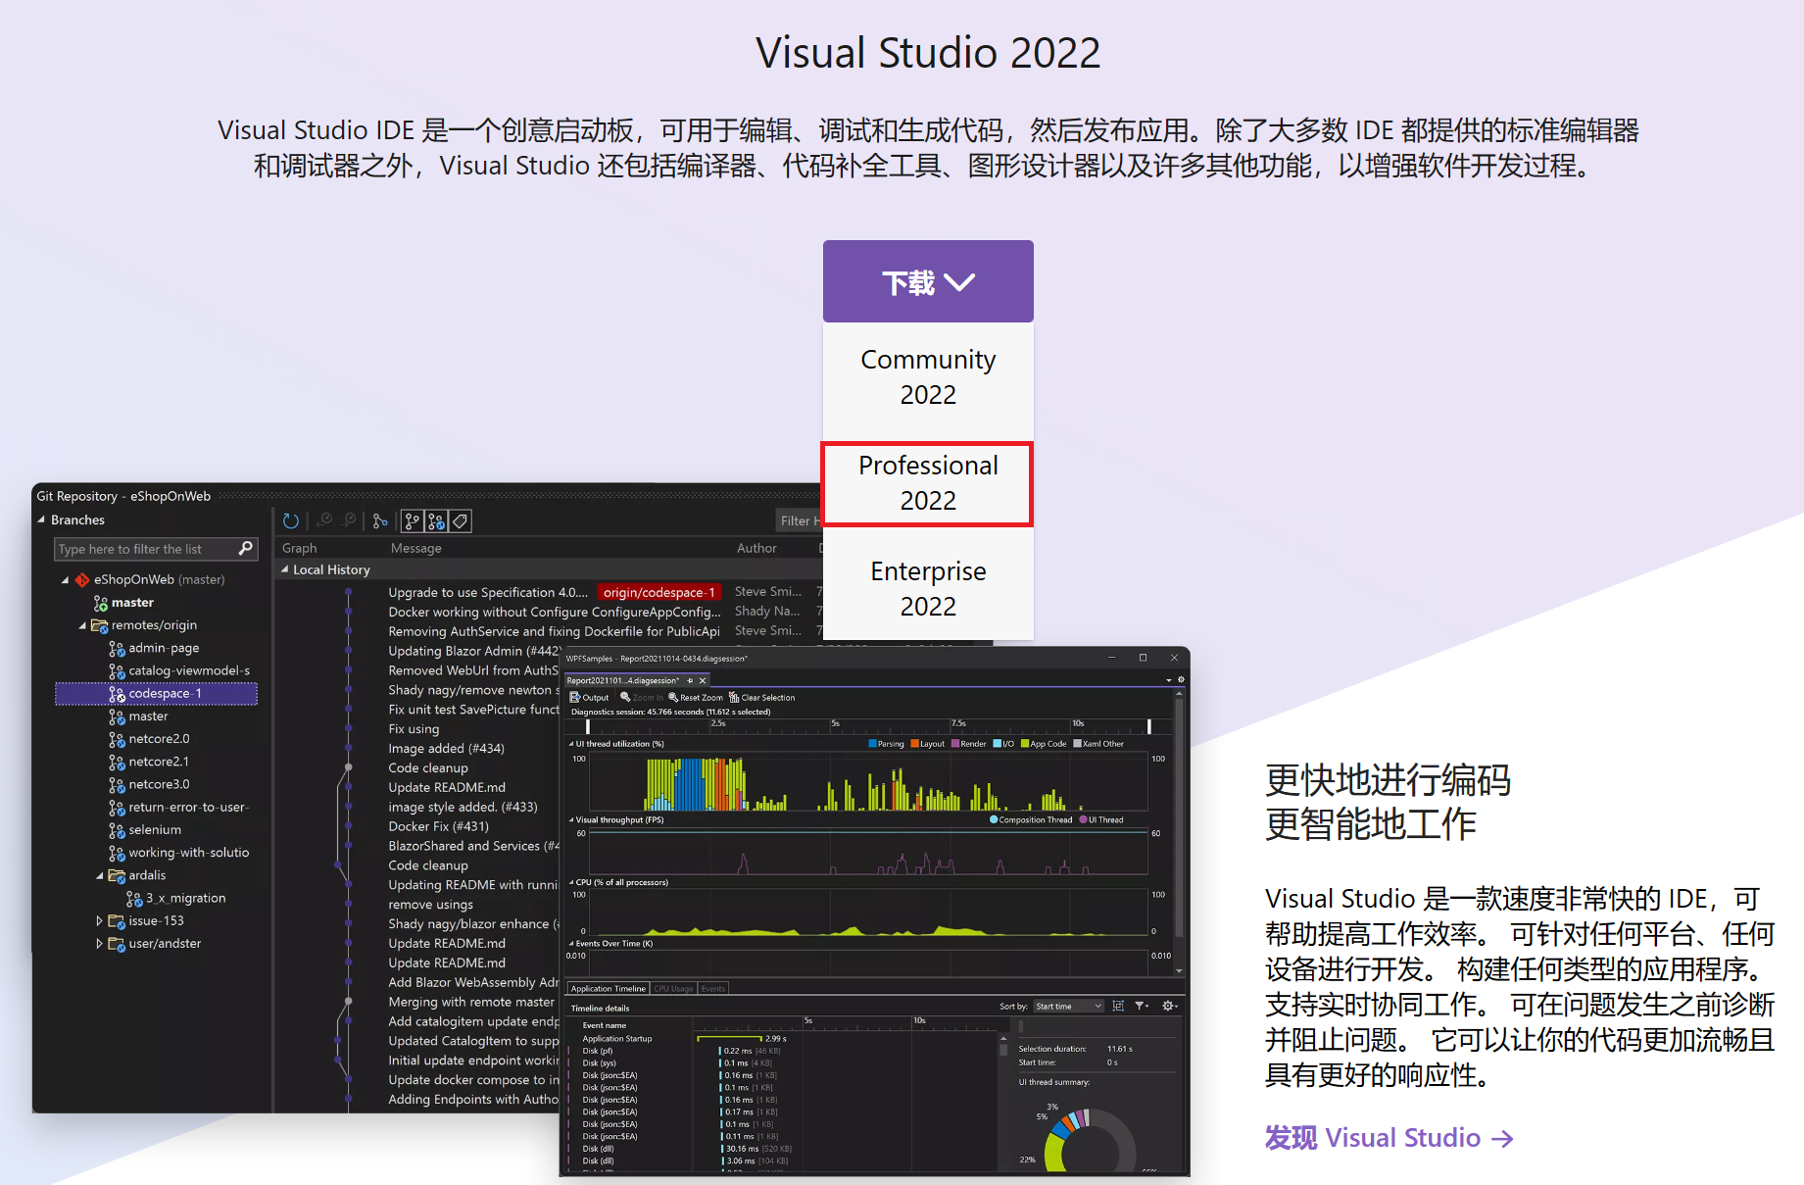Click the gear icon beside the diagnostics tab row

pos(1181,679)
